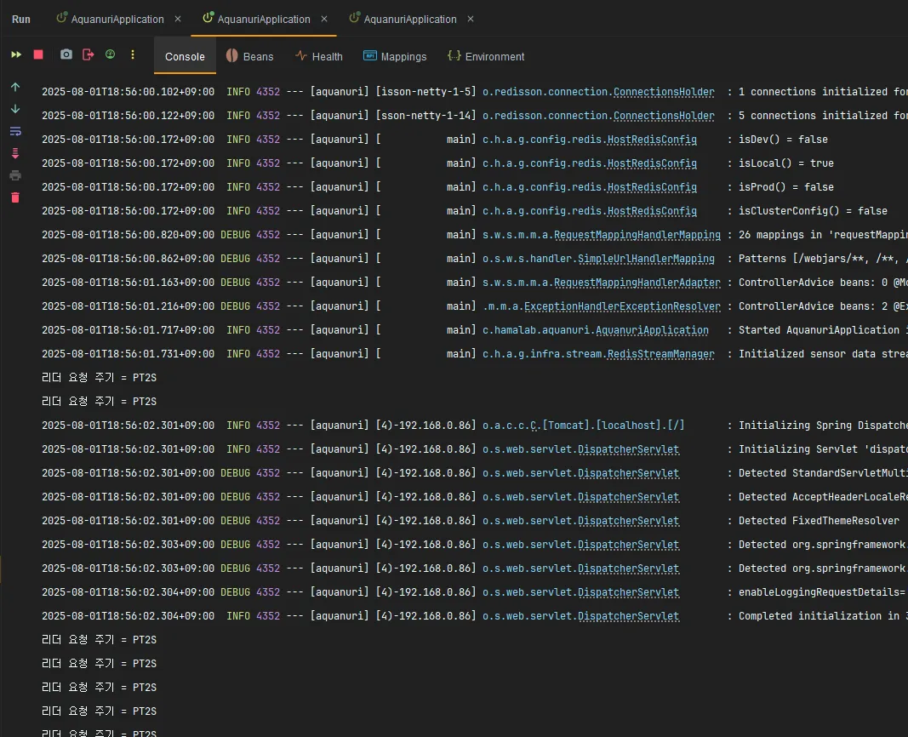Open the Beans tab
This screenshot has width=908, height=737.
click(x=249, y=57)
